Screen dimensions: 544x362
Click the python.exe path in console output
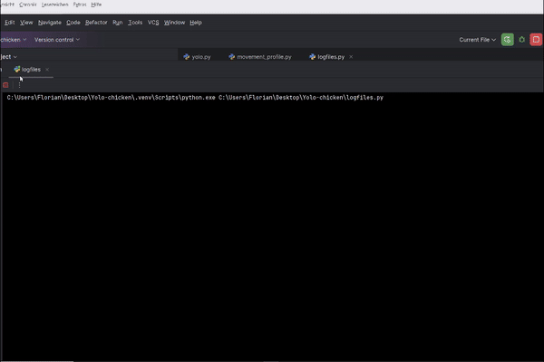(x=111, y=98)
